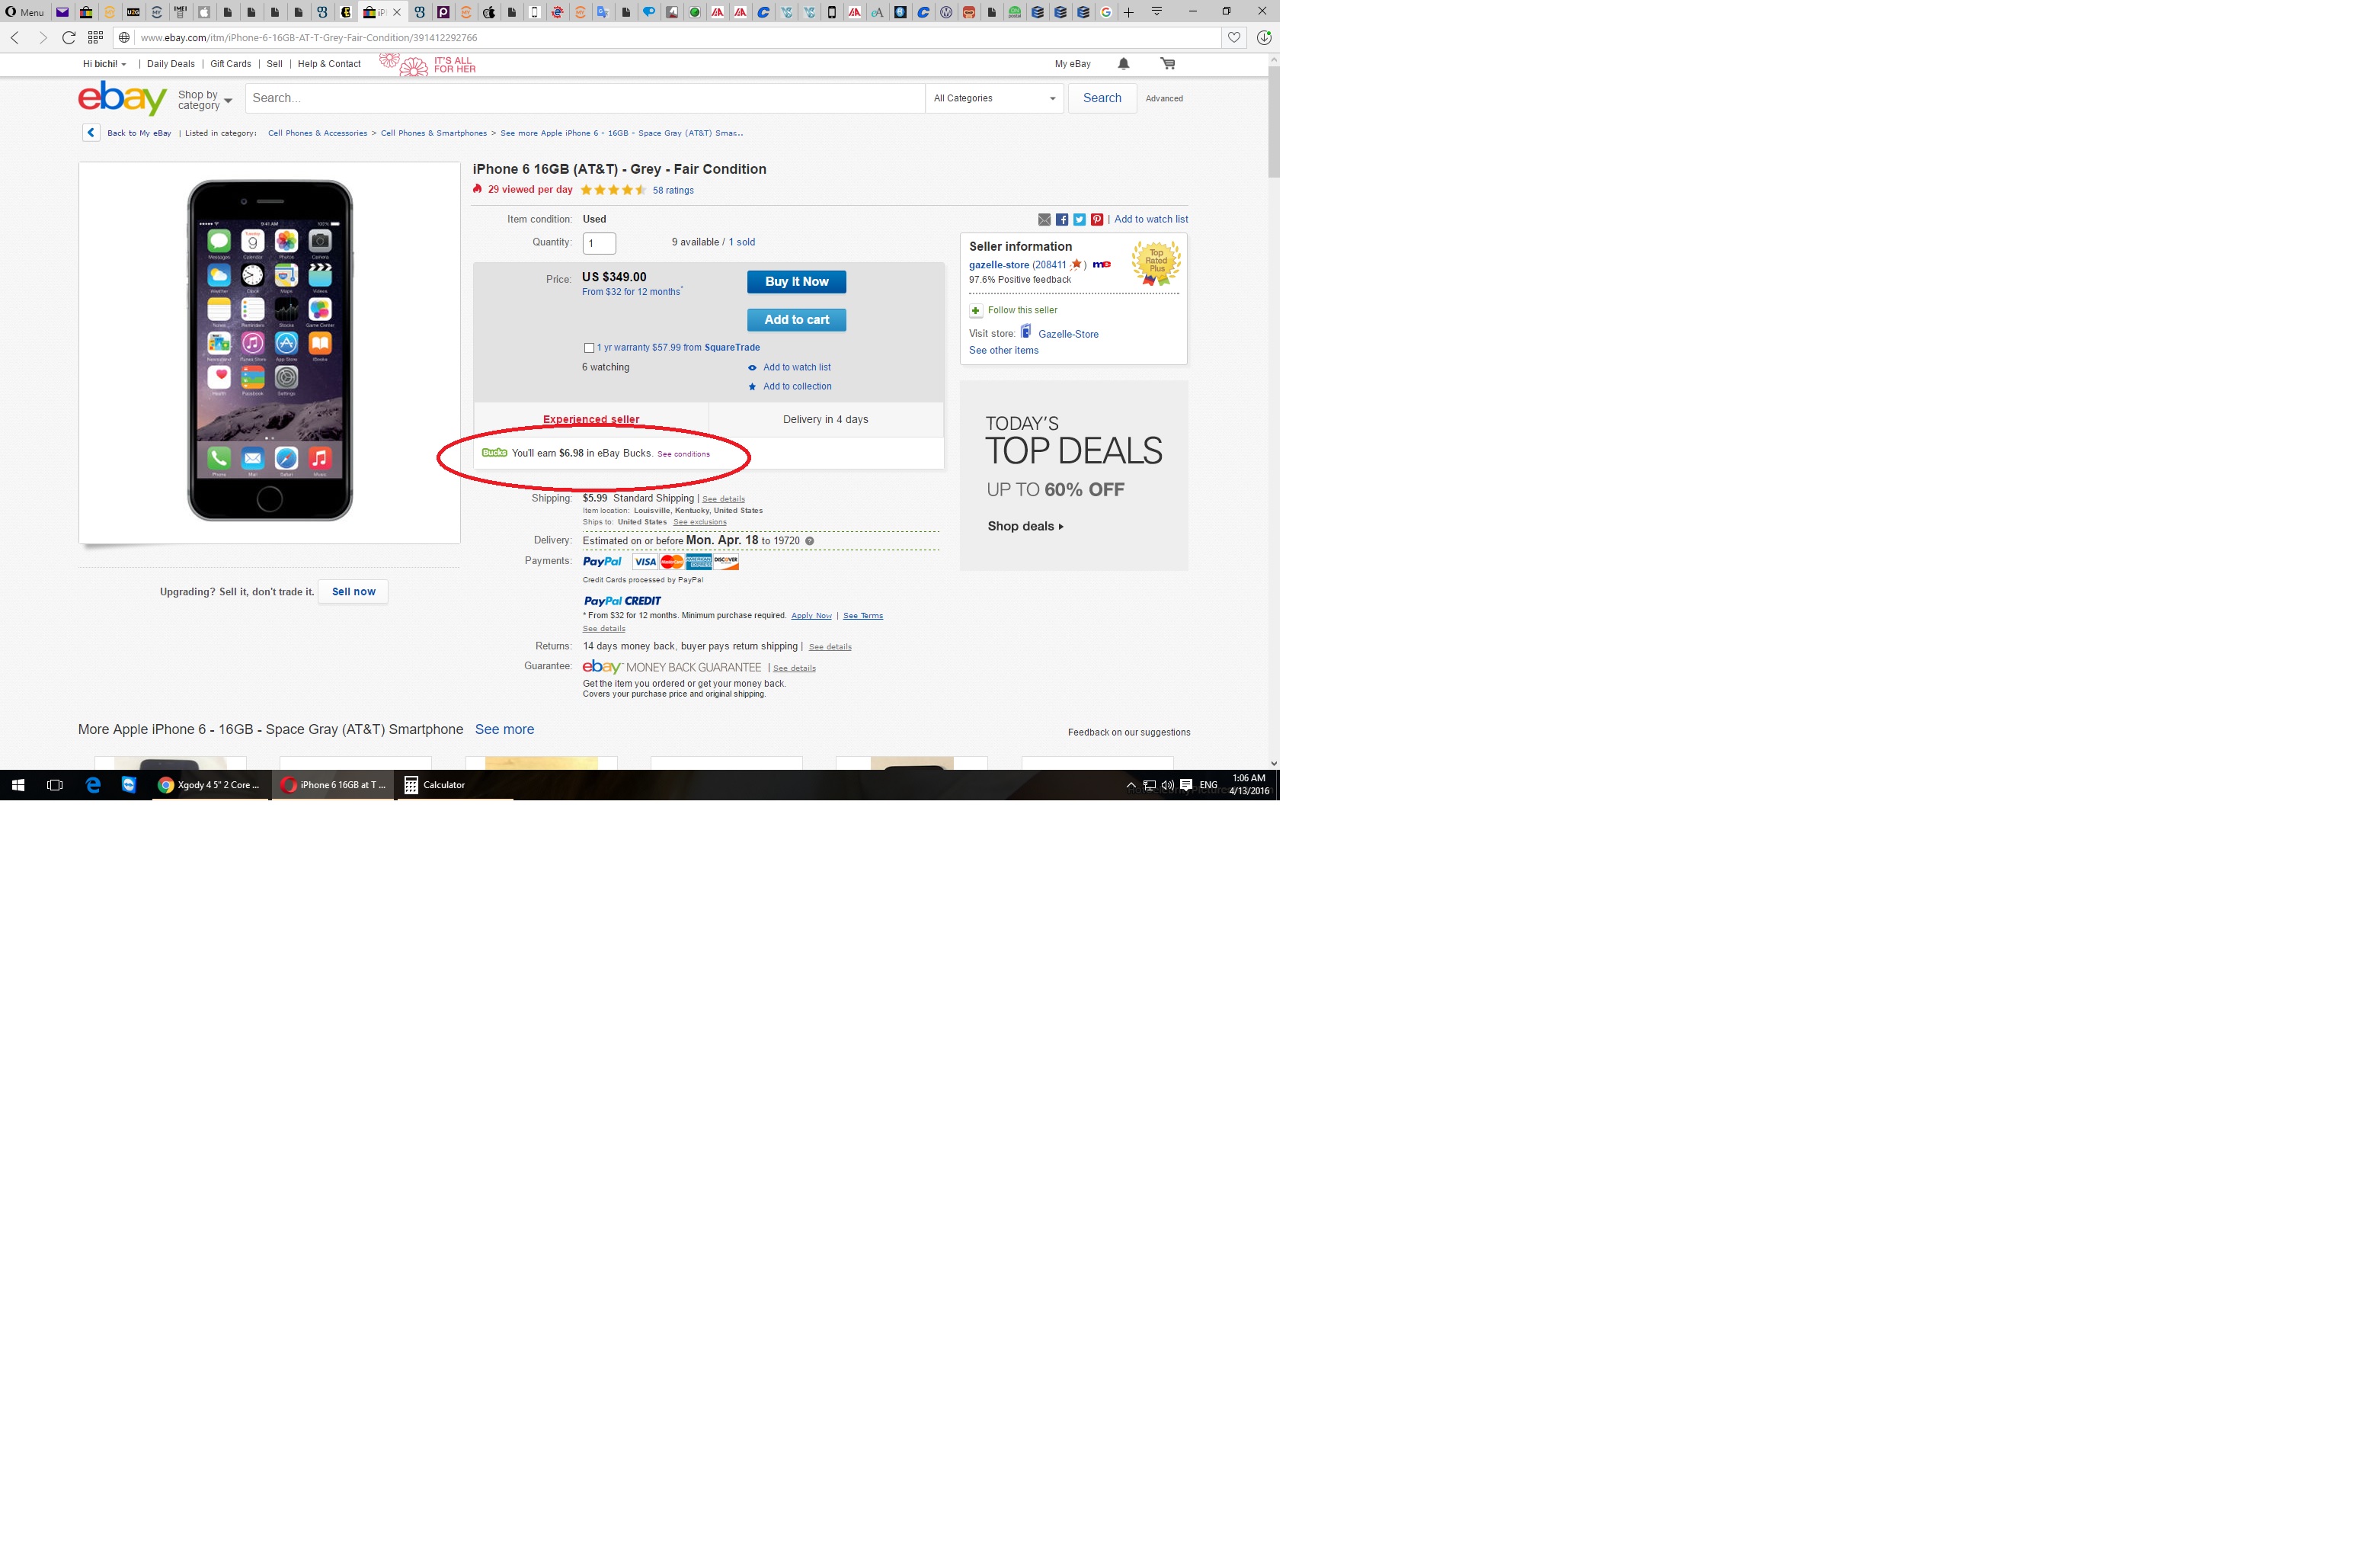The image size is (2380, 1561).
Task: Bookmark page with heart icon
Action: click(1234, 38)
